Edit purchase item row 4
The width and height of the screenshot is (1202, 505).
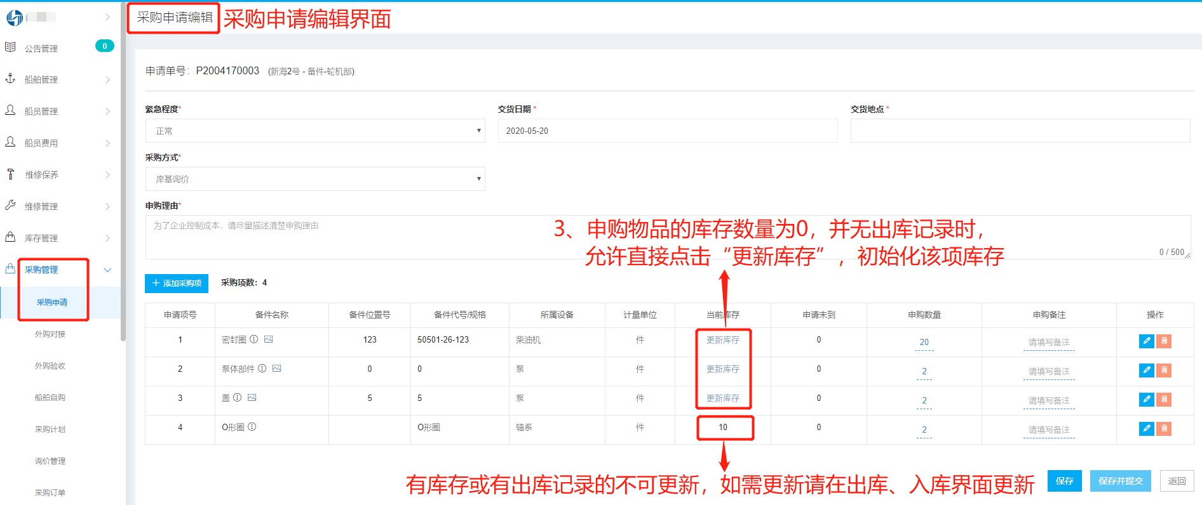click(1147, 429)
